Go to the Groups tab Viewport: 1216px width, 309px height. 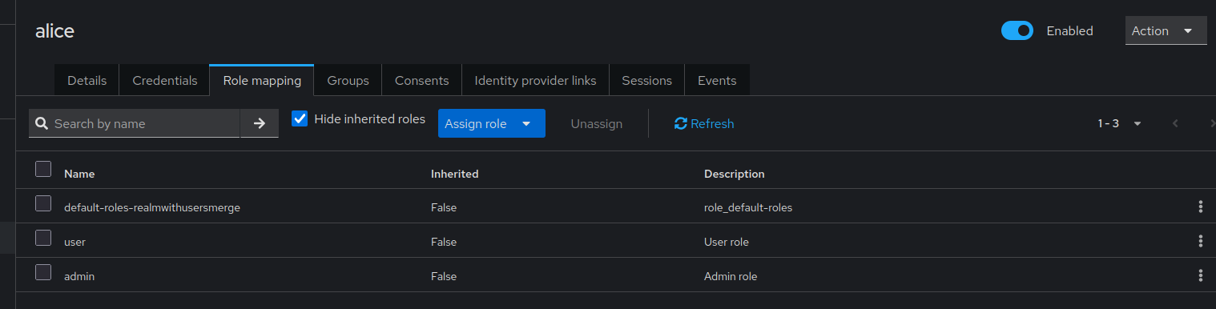click(348, 80)
